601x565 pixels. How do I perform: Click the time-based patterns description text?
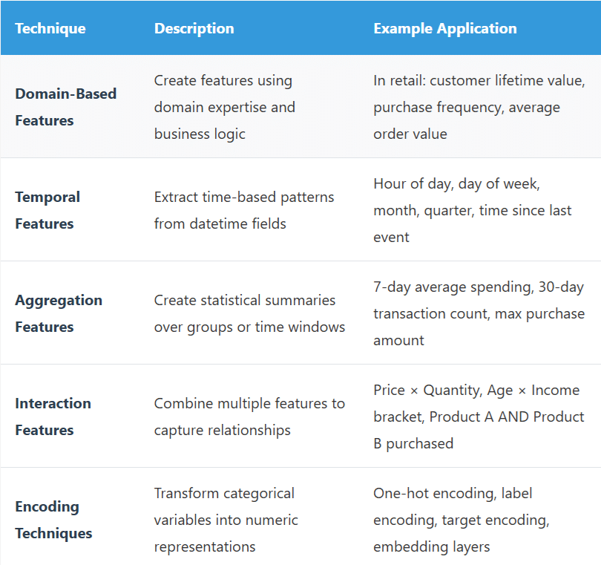tap(244, 197)
